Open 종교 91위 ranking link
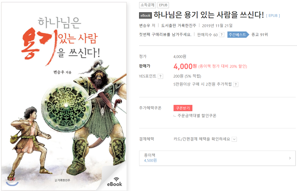 tap(260, 35)
